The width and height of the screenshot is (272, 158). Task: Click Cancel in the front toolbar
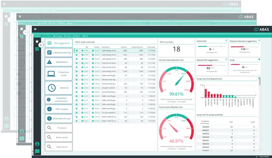(67, 36)
